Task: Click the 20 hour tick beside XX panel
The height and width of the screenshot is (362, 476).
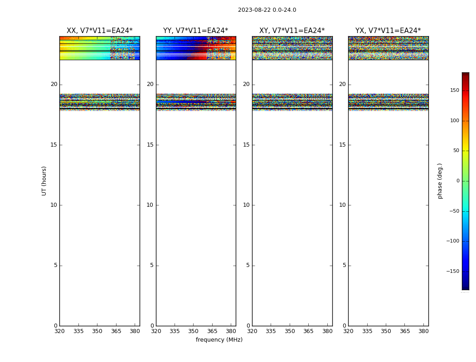Action: [x=54, y=84]
